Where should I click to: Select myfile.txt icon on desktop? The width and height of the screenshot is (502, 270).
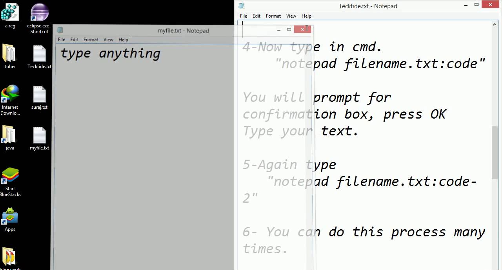tap(39, 138)
